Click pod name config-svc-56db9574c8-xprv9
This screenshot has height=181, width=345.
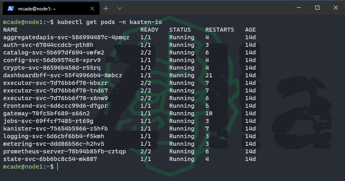click(x=52, y=60)
